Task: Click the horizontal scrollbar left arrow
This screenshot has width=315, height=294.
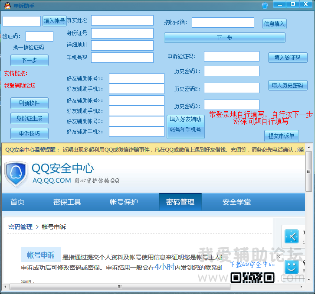Action: tap(5, 287)
